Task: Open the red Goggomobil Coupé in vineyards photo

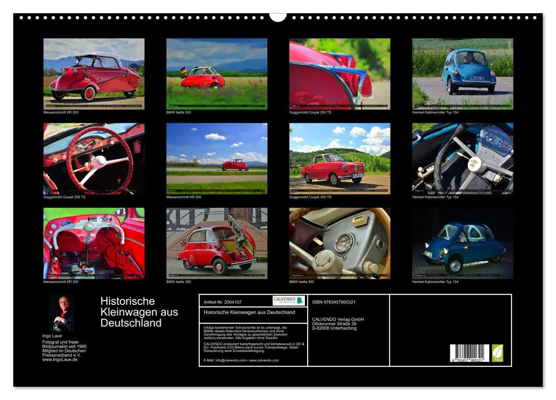Action: pos(340,159)
